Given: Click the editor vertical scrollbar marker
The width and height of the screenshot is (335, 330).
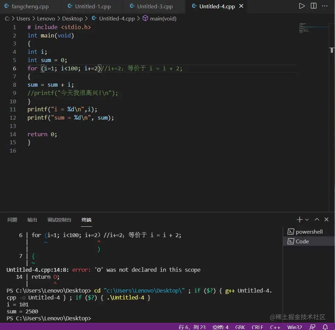Looking at the screenshot, I should (x=332, y=50).
